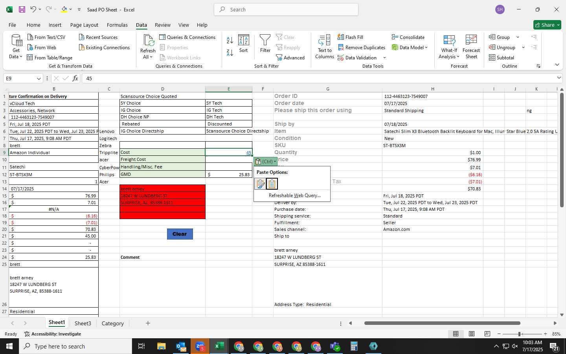This screenshot has height=354, width=566.
Task: Expand the Name Box dropdown
Action: click(x=39, y=78)
